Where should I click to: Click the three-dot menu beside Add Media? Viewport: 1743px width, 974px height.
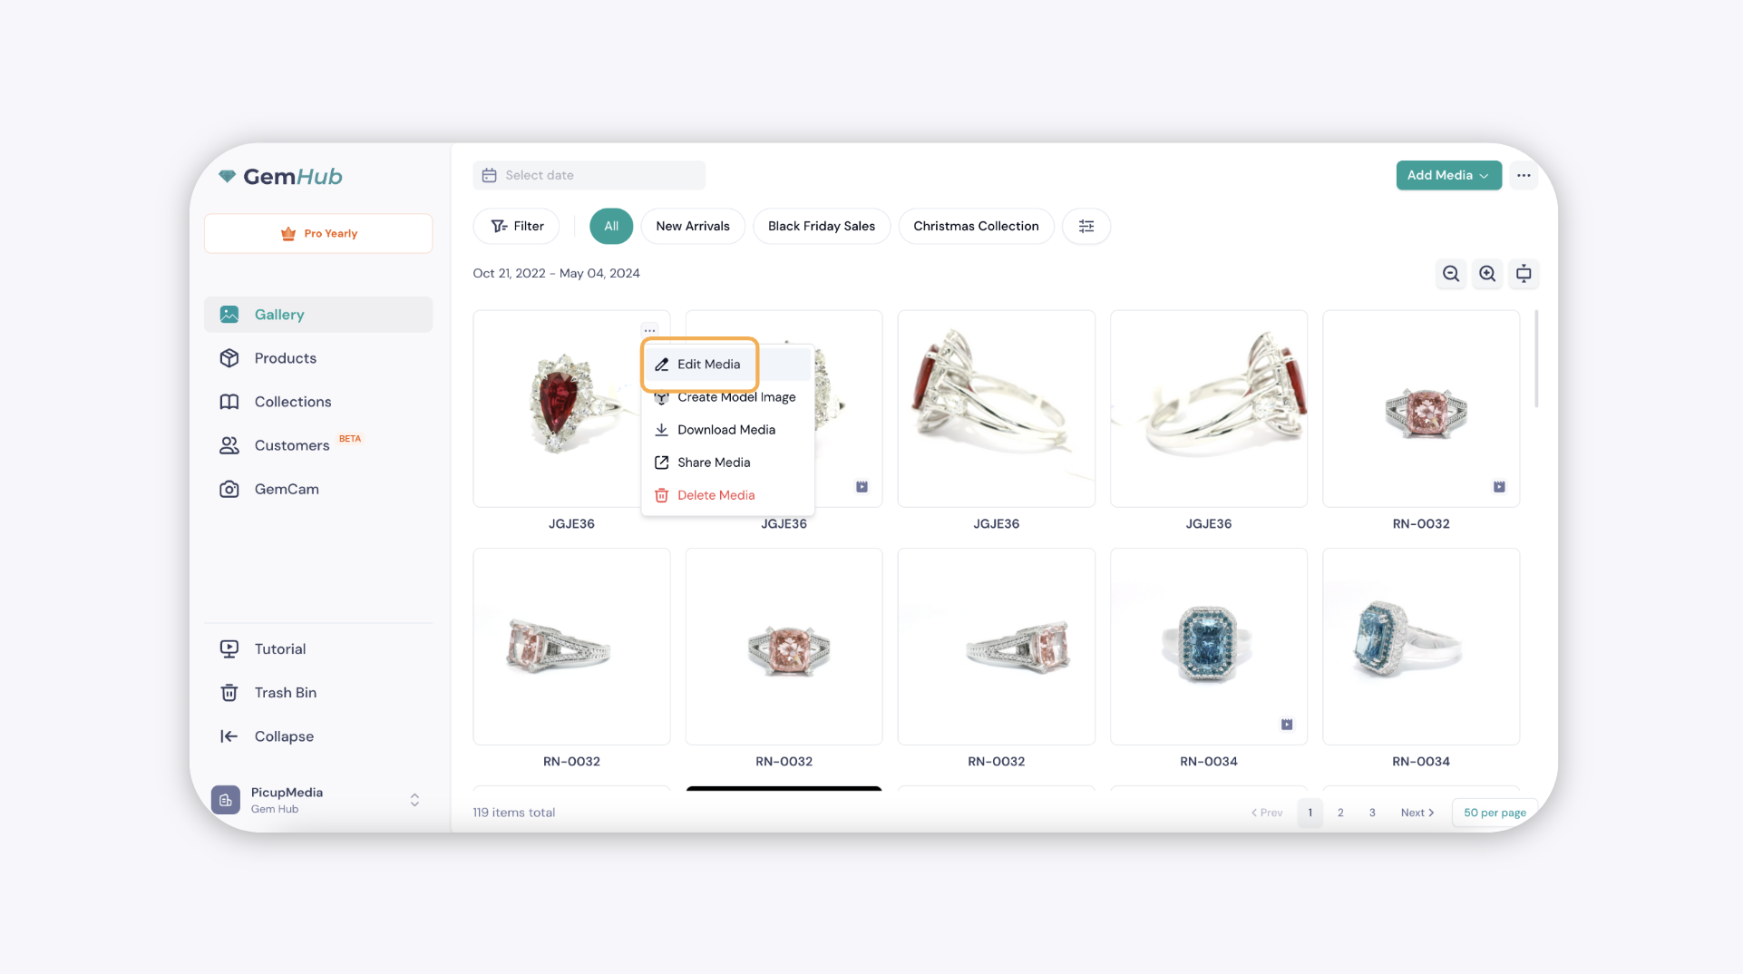pos(1524,175)
